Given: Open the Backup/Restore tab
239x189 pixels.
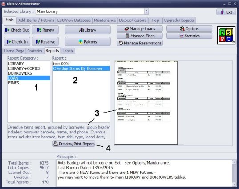Looking at the screenshot, I should [x=133, y=20].
